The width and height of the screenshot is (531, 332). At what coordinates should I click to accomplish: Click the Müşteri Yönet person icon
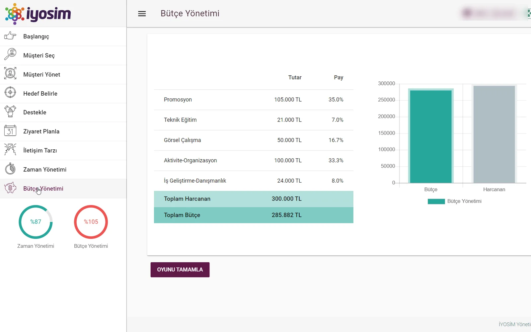point(10,73)
